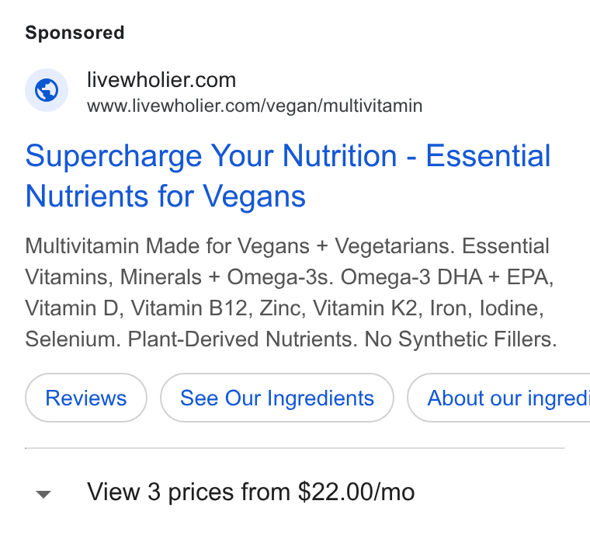
Task: Click the Iron, Iodine text in description
Action: tap(487, 308)
